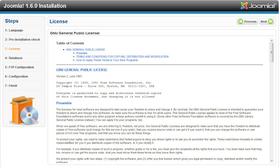This screenshot has width=280, height=167.
Task: Click paragraph starting 'For example, if you distribute'
Action: (x=159, y=151)
